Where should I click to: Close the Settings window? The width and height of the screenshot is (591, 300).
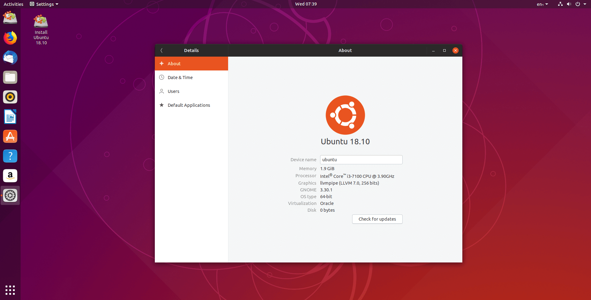pyautogui.click(x=456, y=50)
